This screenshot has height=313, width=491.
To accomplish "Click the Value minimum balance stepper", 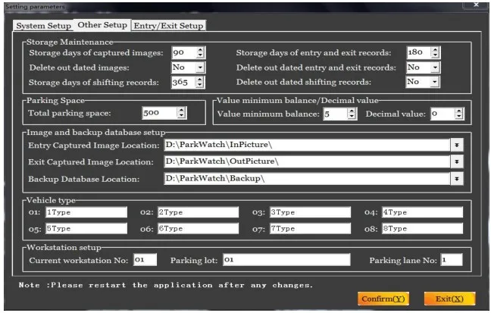I will (x=352, y=114).
